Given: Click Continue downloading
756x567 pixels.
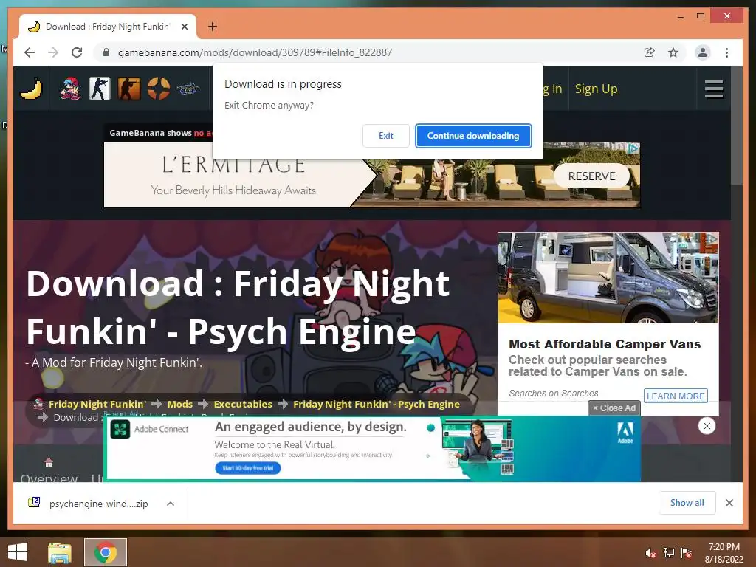Looking at the screenshot, I should [473, 136].
